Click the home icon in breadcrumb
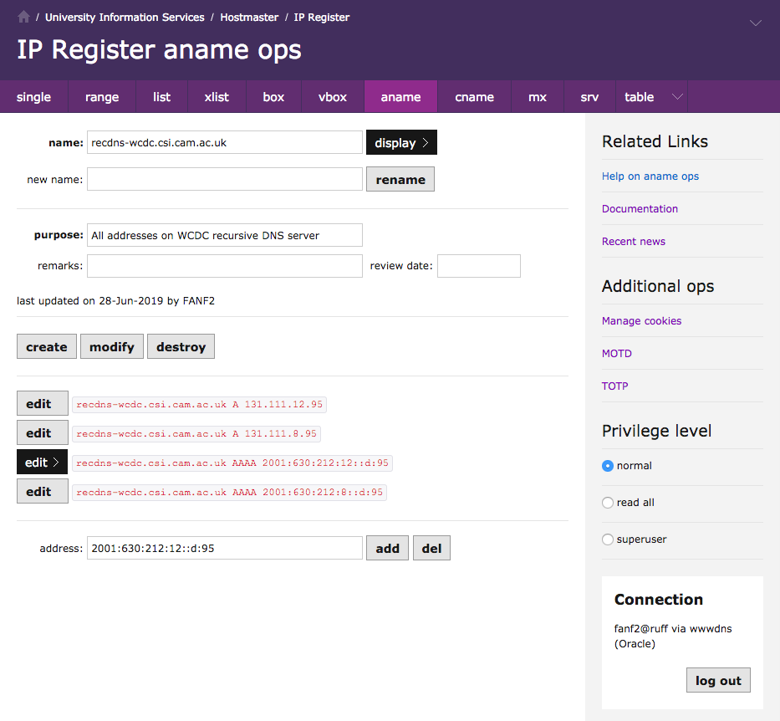 point(23,17)
